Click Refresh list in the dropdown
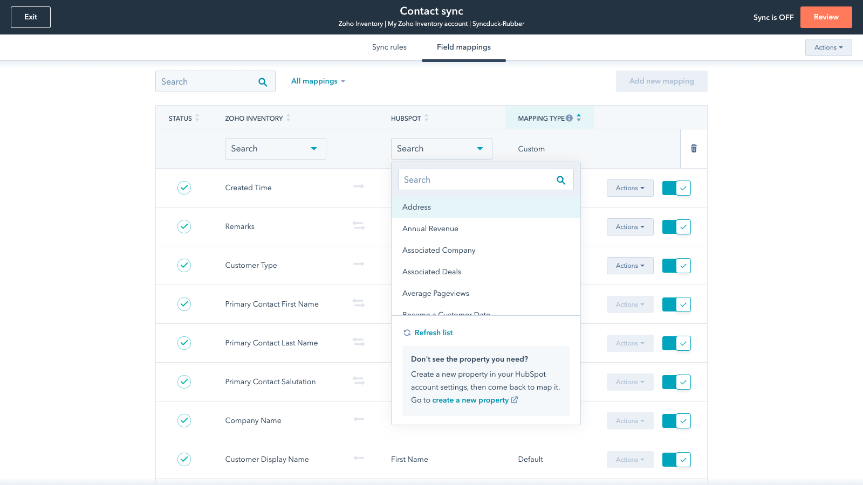 [x=433, y=332]
